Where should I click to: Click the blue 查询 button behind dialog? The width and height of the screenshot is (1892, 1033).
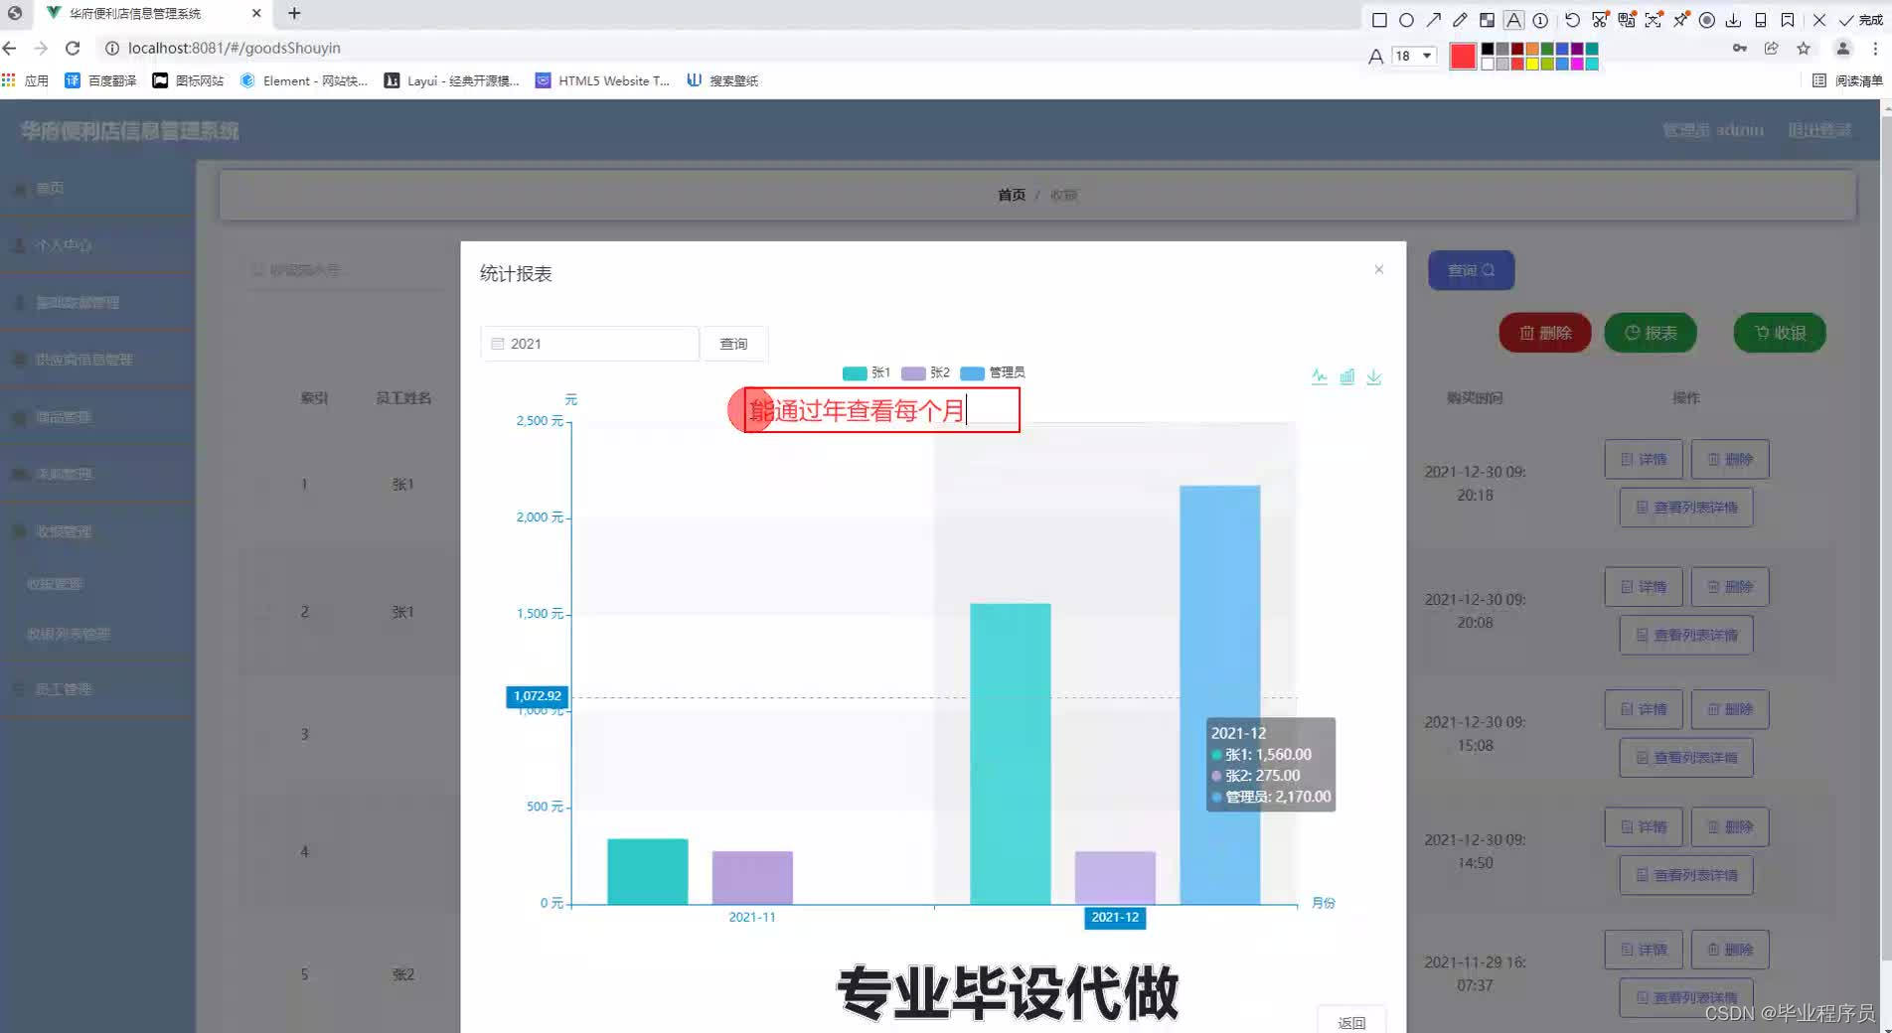pyautogui.click(x=1471, y=270)
